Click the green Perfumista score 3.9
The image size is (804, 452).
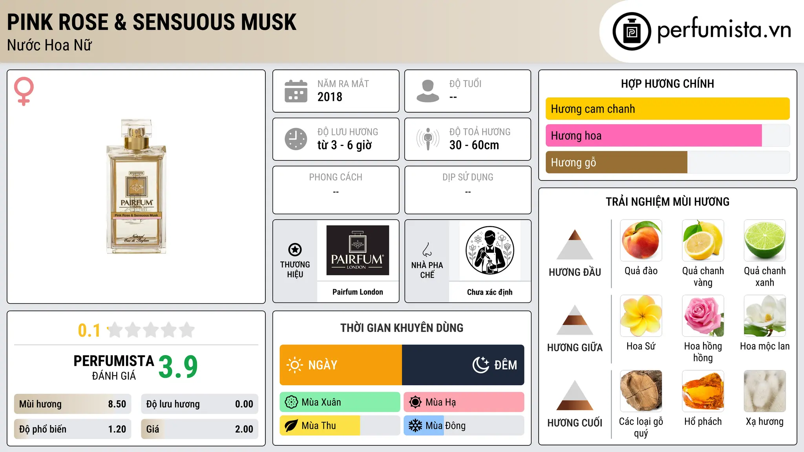click(x=178, y=367)
